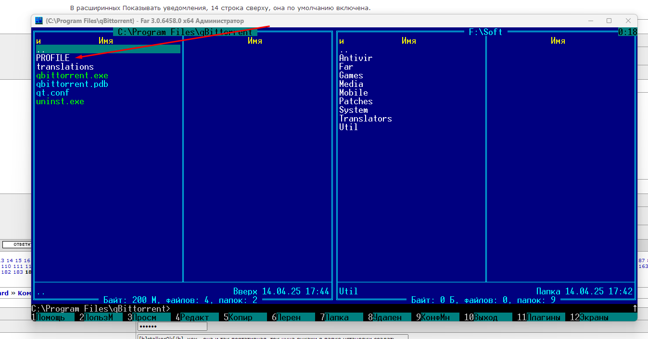Select the PROFILE folder in left panel

coord(53,58)
